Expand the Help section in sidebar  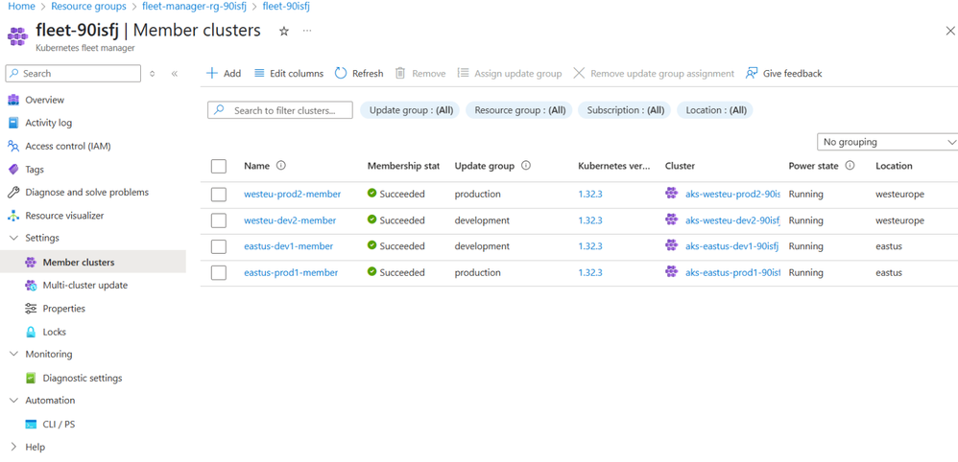[13, 447]
